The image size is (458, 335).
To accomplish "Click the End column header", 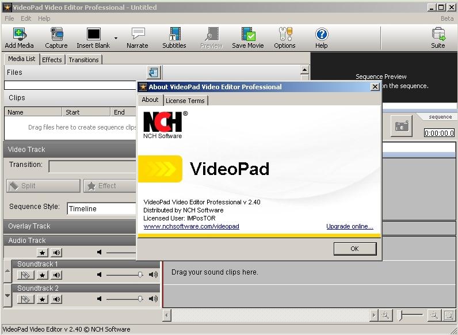I will tap(123, 112).
